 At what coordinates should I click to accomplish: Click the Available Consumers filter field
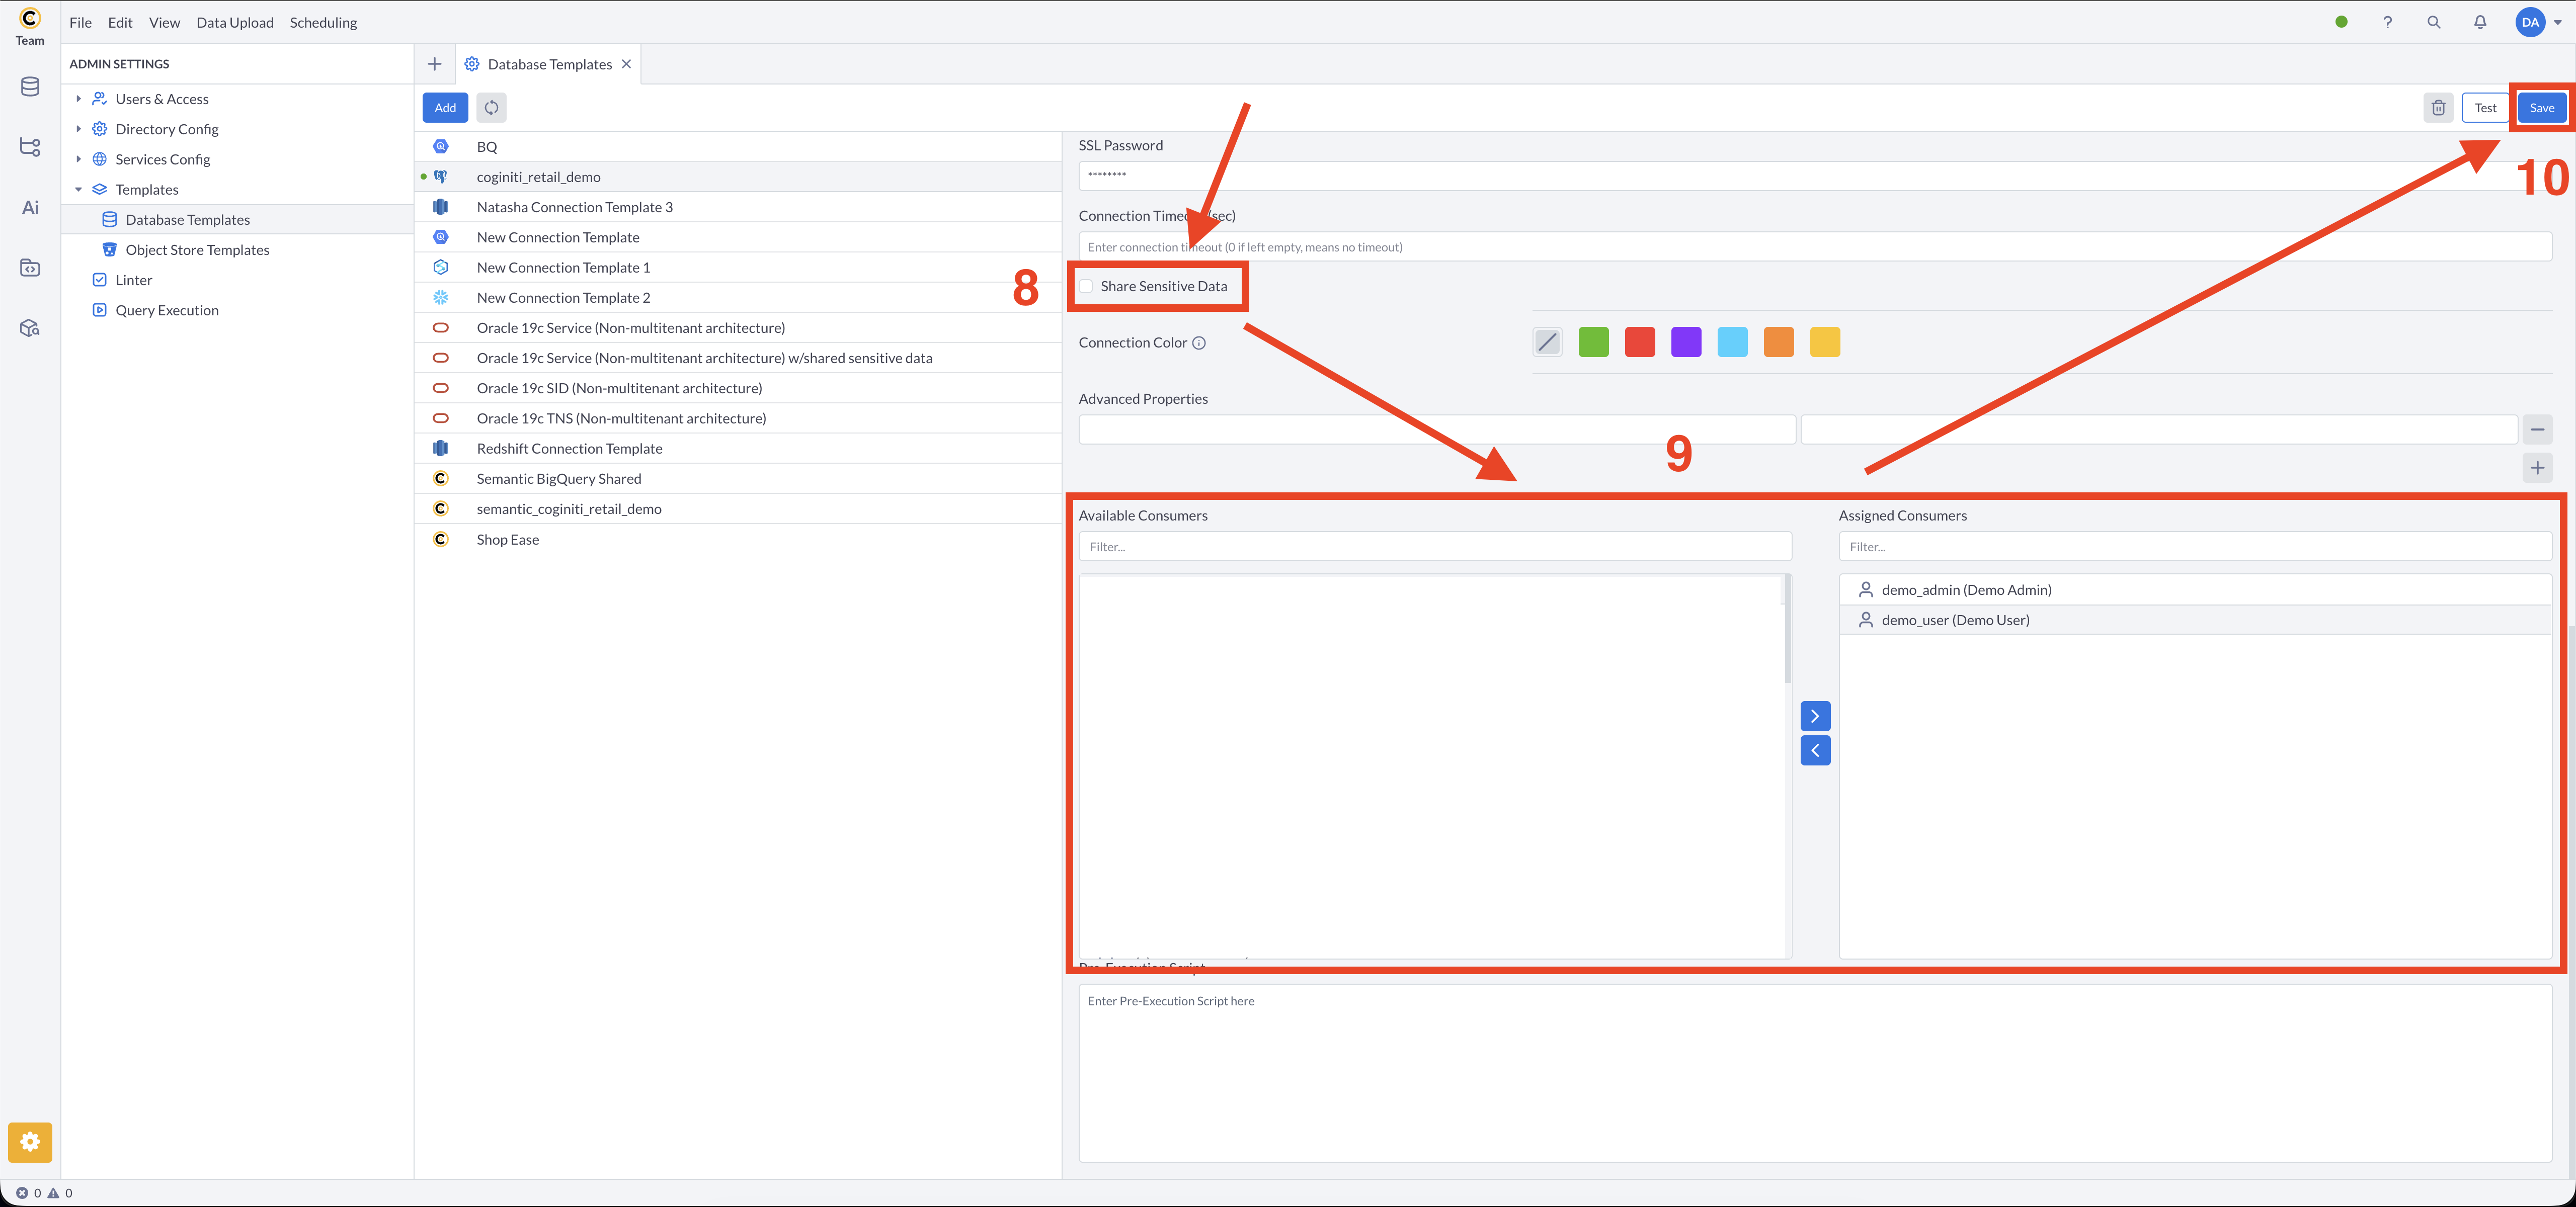click(x=1435, y=547)
